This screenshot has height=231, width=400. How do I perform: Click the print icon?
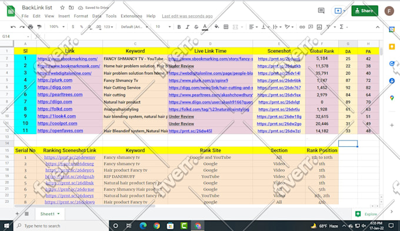[31, 27]
